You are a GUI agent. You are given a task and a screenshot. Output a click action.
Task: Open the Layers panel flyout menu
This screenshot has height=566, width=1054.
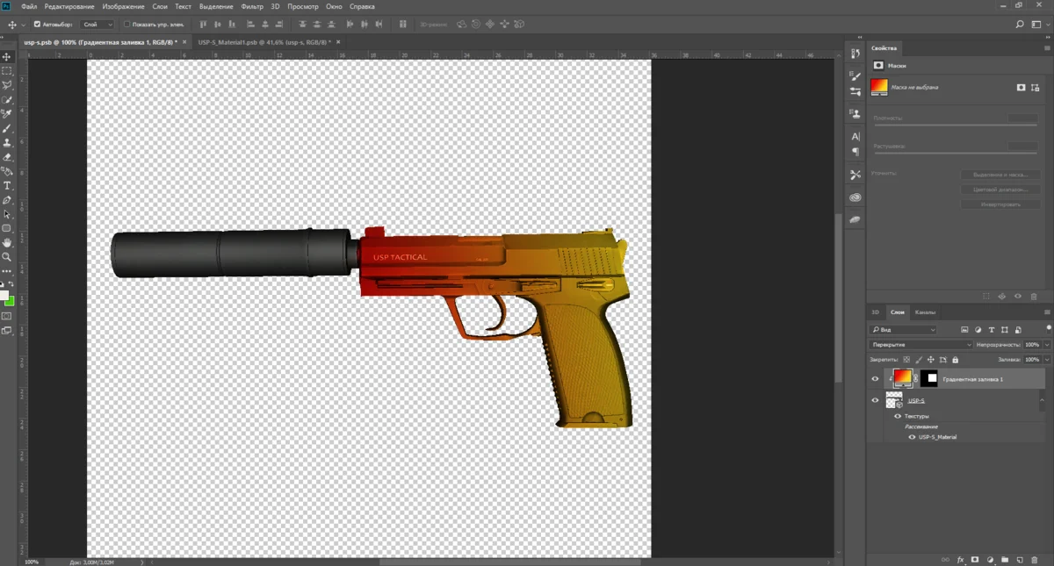pos(1047,312)
